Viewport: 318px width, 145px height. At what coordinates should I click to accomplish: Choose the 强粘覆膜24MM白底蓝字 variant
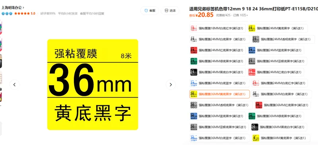(219, 83)
